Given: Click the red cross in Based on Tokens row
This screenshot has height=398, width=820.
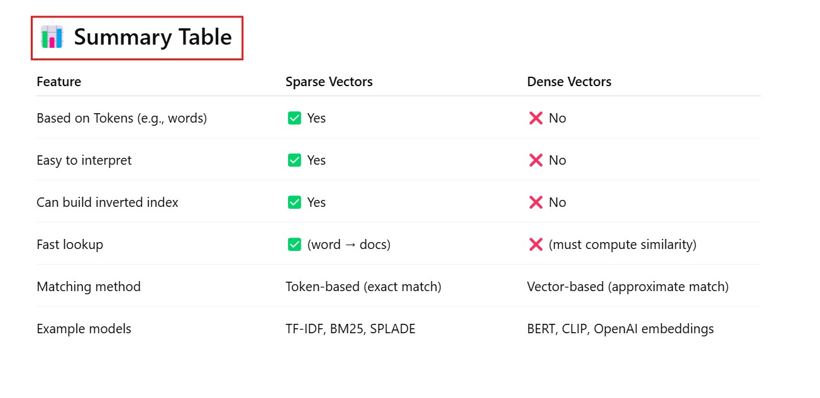Looking at the screenshot, I should tap(536, 118).
